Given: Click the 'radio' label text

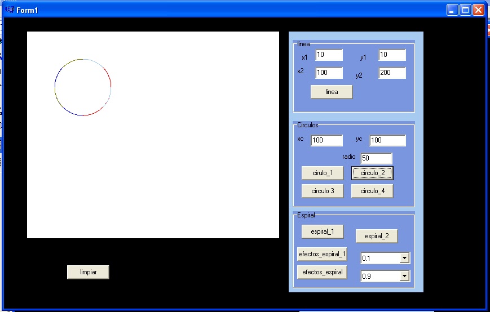Looking at the screenshot, I should (348, 157).
